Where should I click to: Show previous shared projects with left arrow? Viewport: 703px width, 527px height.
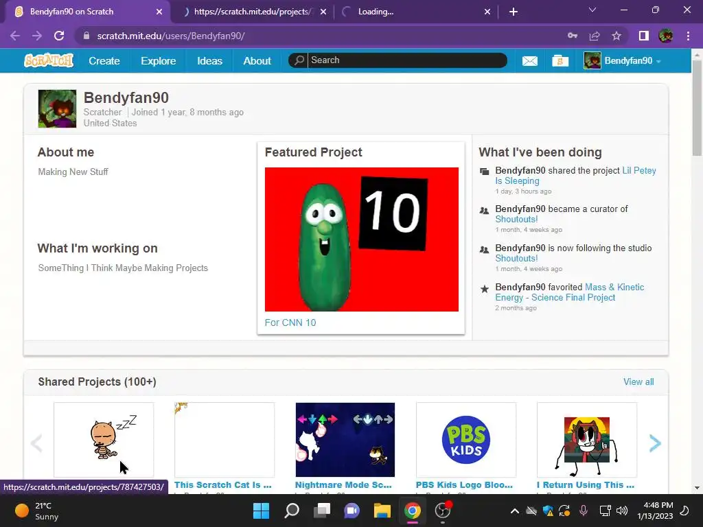[36, 443]
